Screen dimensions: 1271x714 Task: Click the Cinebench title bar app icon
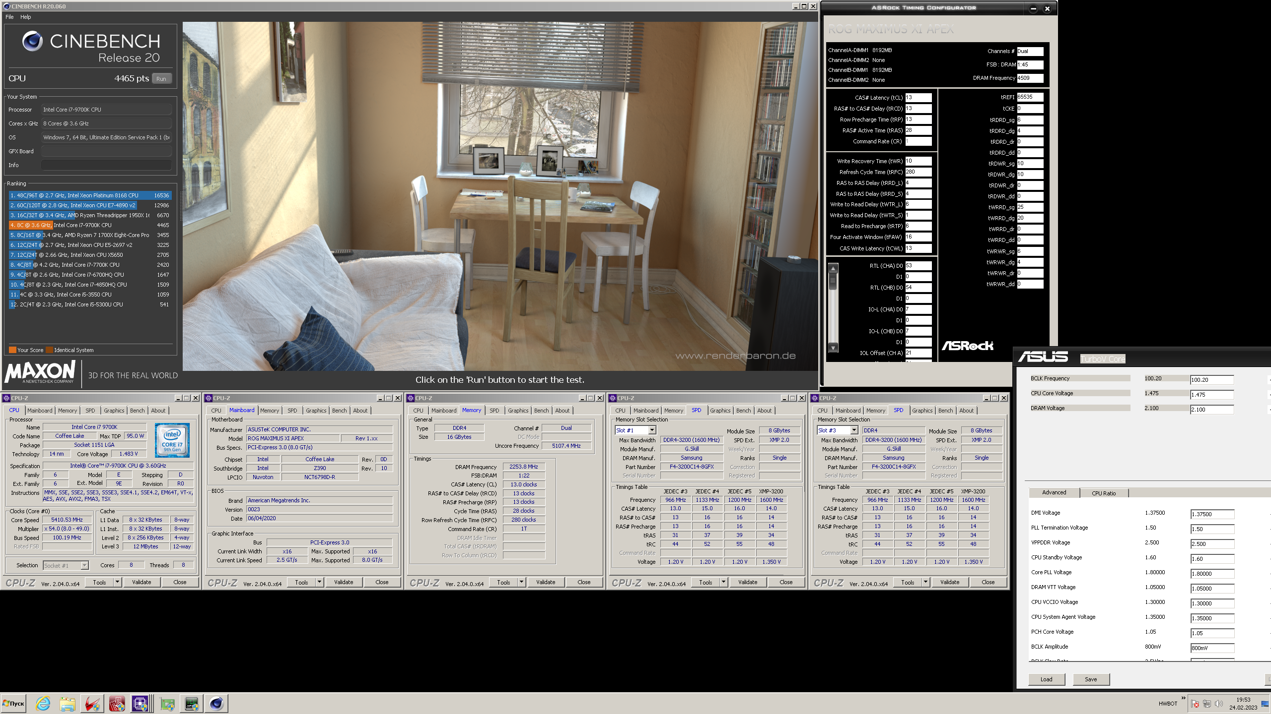[x=6, y=6]
